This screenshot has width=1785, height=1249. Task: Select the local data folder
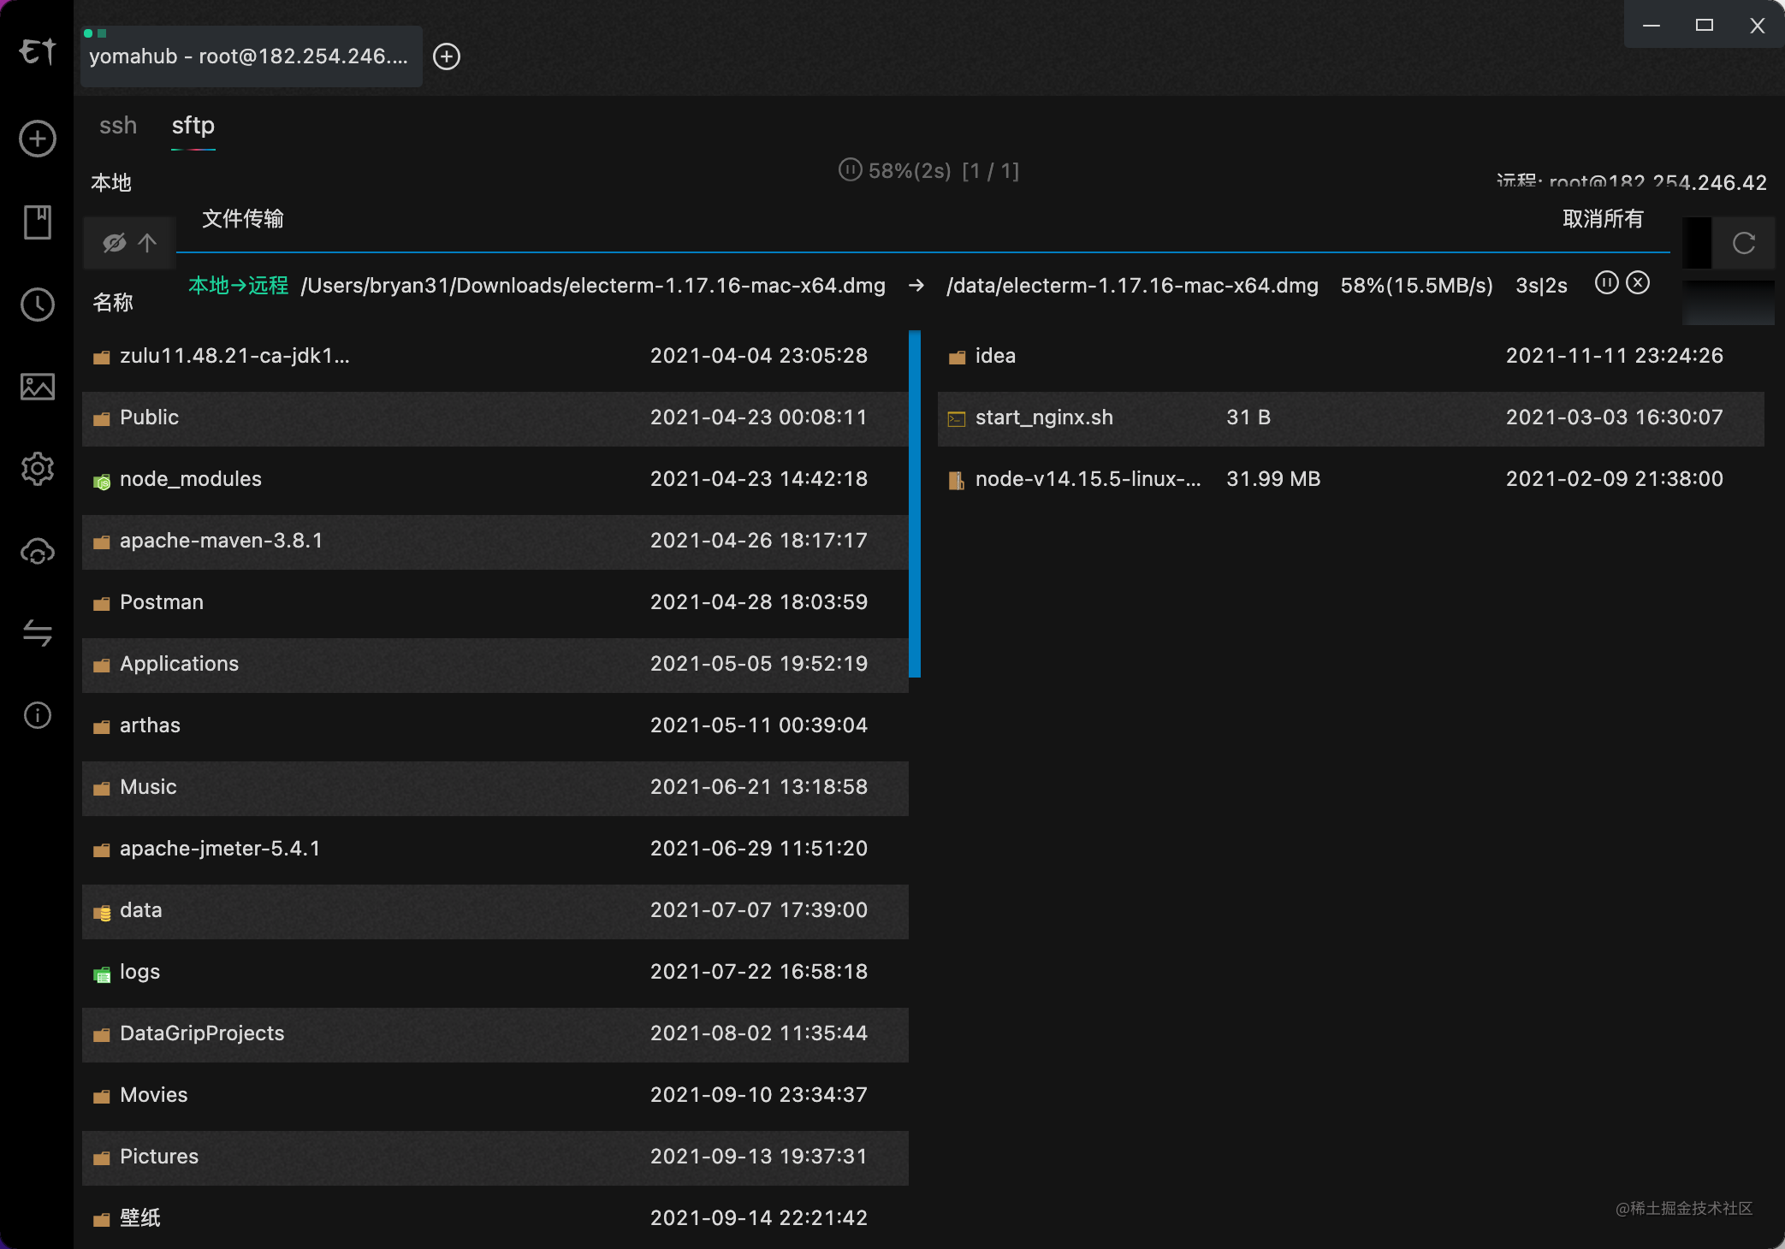click(x=495, y=910)
